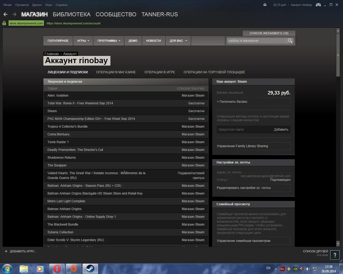Click the NVIDIA tray icon
343x274 pixels.
(x=295, y=269)
